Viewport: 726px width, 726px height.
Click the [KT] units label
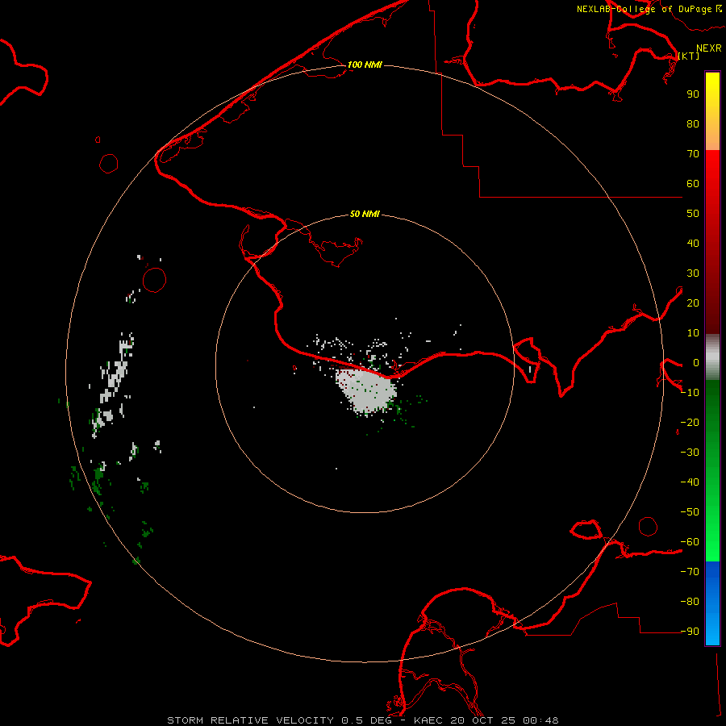[x=688, y=56]
